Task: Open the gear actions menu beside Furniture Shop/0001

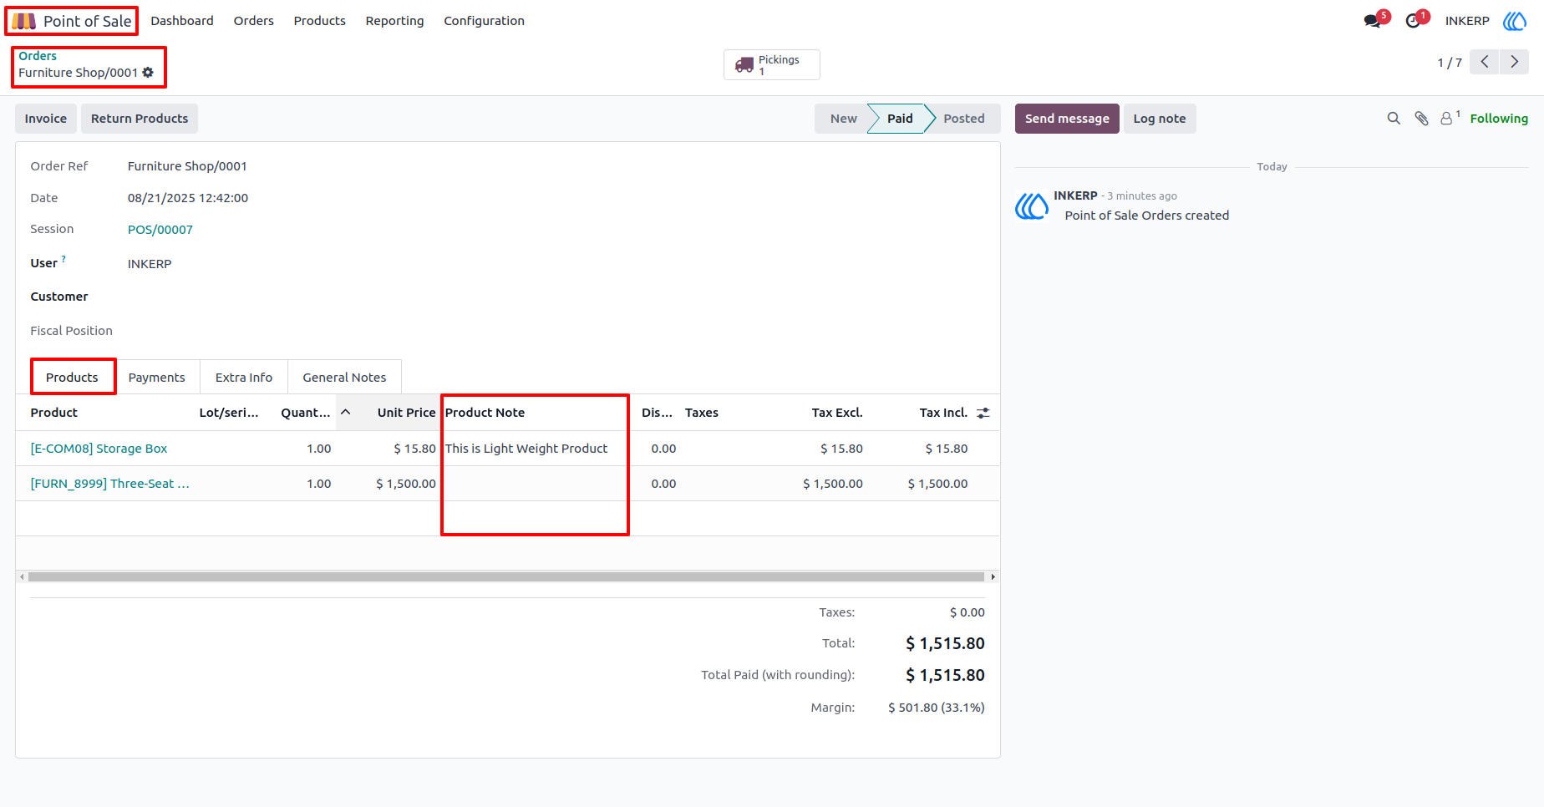Action: click(x=148, y=73)
